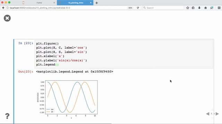Screen dimensions: 222x124
Task: Select the 13_plotting_intro tab
Action: [x=76, y=3]
